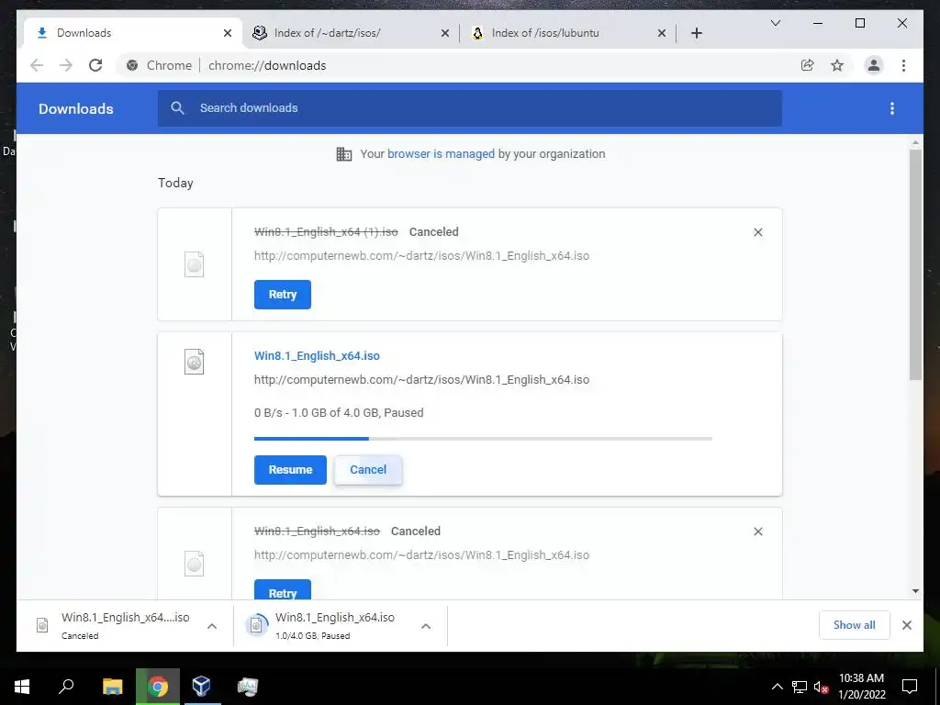Click the Chrome icon in the taskbar

click(x=158, y=687)
